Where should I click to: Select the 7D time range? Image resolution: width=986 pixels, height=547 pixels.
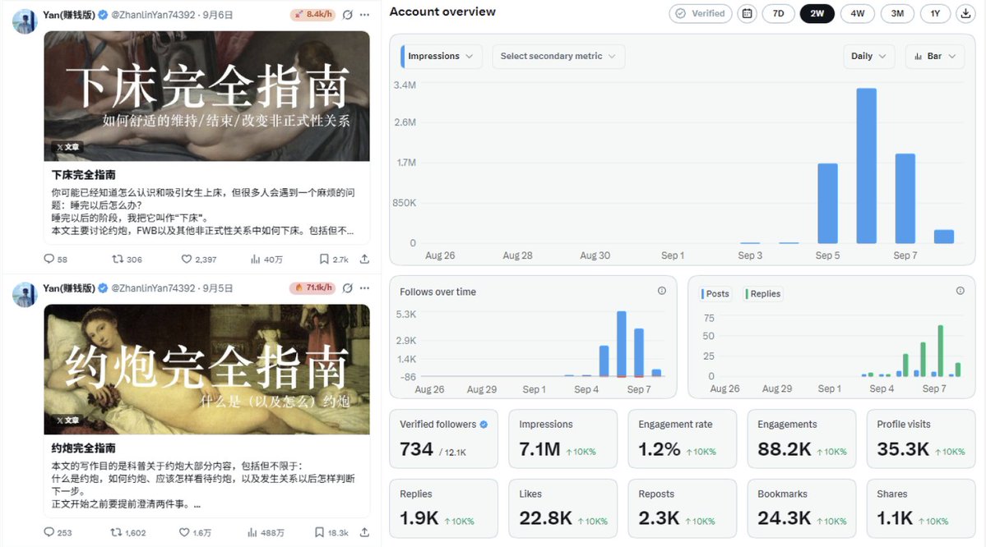(779, 13)
